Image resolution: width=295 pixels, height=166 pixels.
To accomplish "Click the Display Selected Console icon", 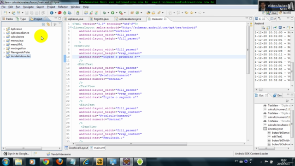I will click(x=280, y=28).
